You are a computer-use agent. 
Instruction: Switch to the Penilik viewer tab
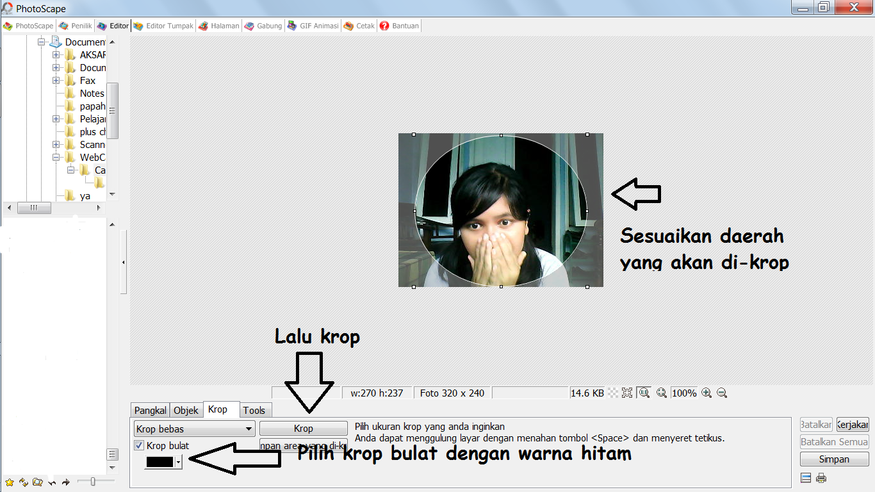[76, 26]
